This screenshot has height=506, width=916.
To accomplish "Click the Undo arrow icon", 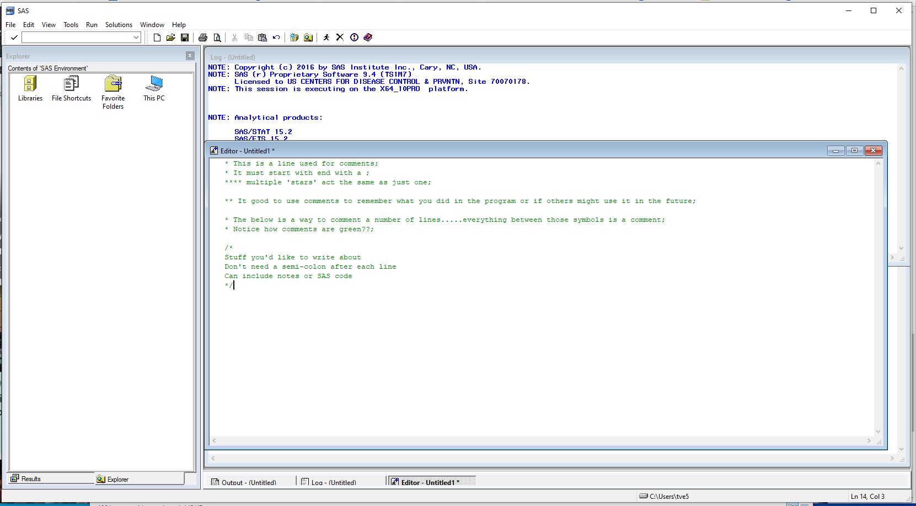I will pyautogui.click(x=276, y=38).
